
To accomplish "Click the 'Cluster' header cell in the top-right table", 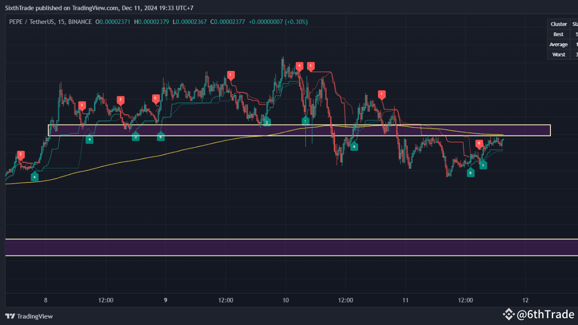I will pyautogui.click(x=558, y=23).
